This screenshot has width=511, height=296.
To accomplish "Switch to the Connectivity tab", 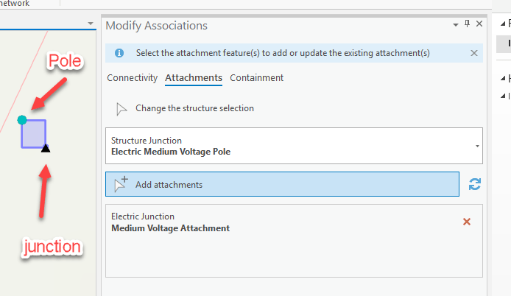I will click(133, 78).
